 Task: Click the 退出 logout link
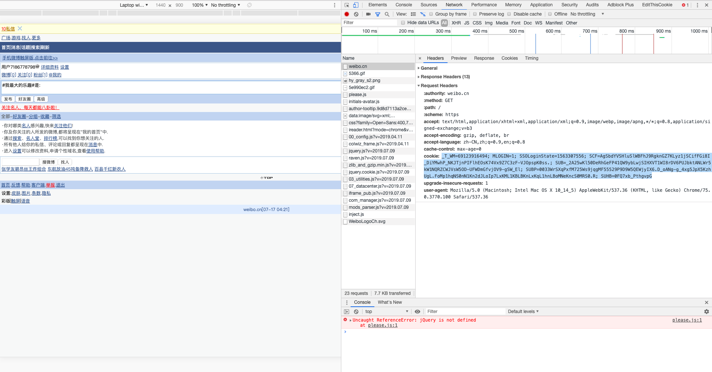coord(60,185)
